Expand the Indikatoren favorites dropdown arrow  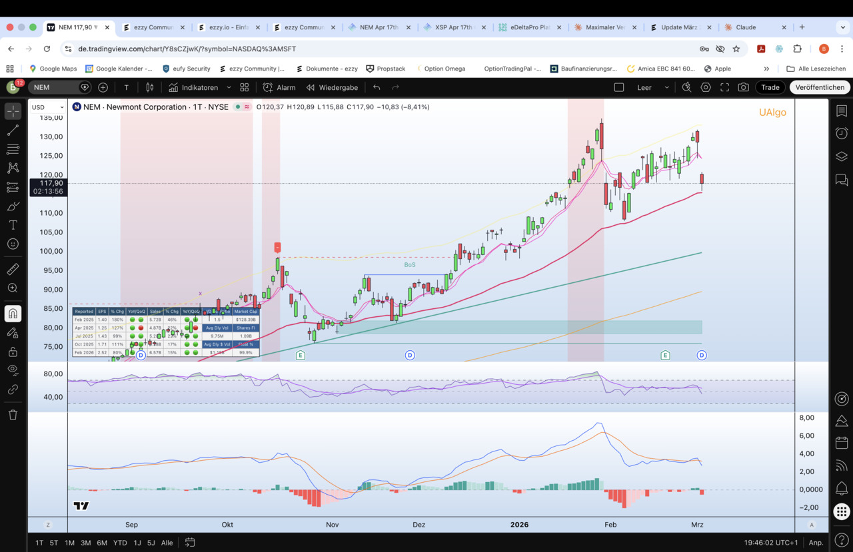coord(229,87)
